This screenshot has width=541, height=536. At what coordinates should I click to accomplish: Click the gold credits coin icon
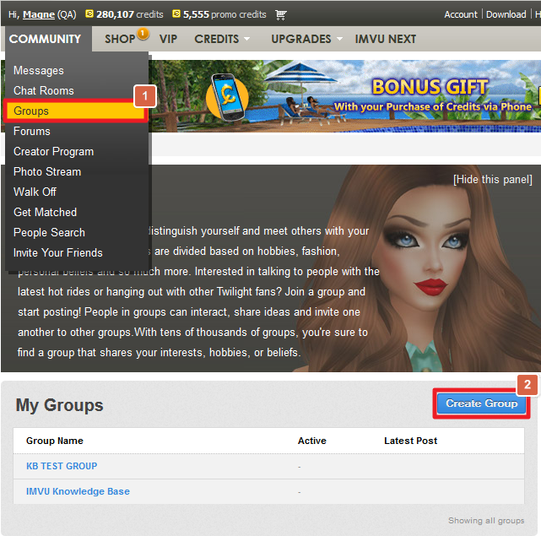pos(89,14)
